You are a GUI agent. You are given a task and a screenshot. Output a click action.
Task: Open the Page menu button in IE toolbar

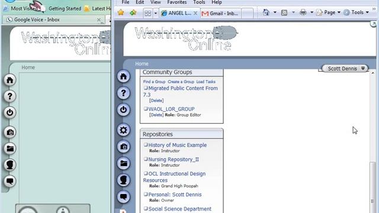329,12
